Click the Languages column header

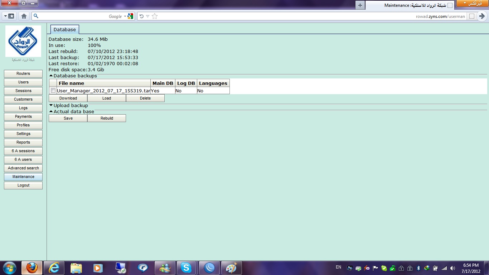click(x=213, y=83)
